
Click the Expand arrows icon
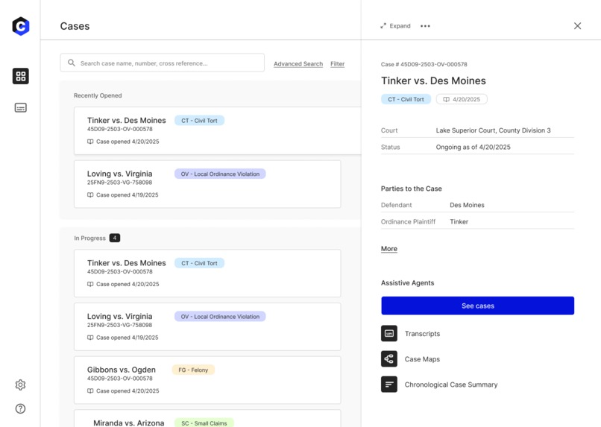383,26
